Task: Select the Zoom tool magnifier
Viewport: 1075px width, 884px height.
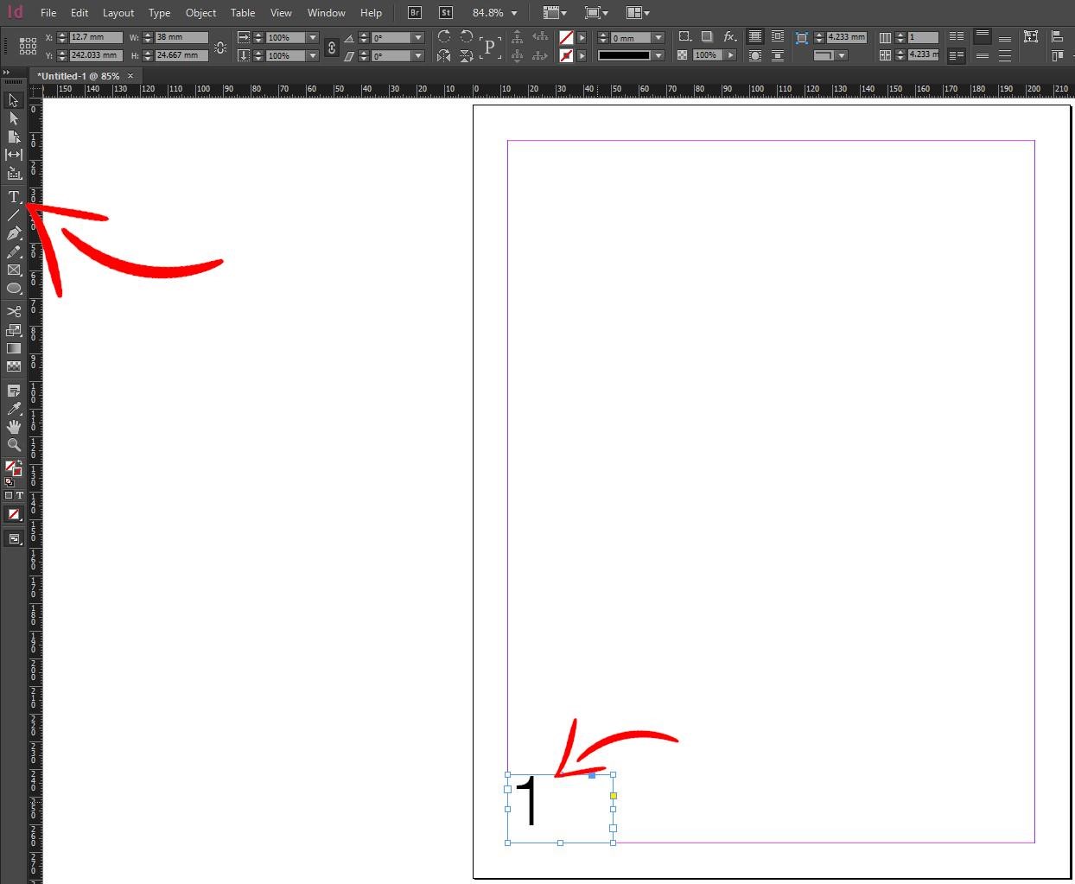Action: tap(13, 445)
